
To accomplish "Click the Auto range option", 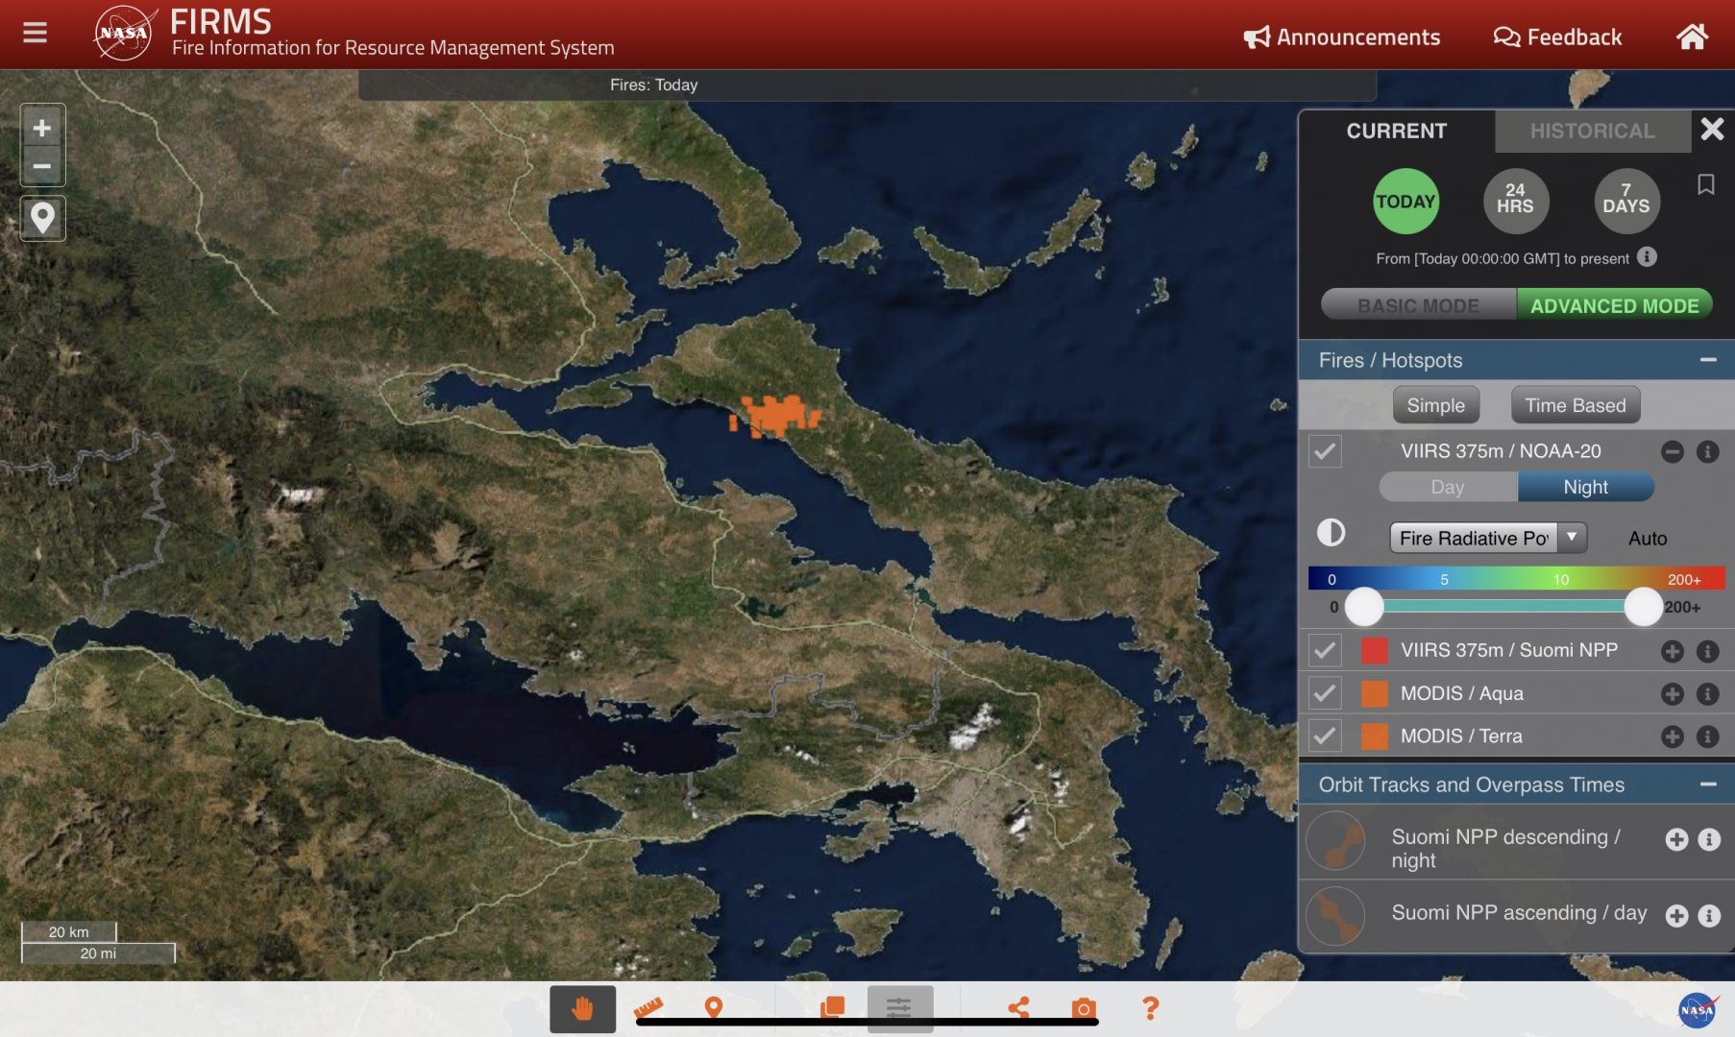I will pos(1647,539).
